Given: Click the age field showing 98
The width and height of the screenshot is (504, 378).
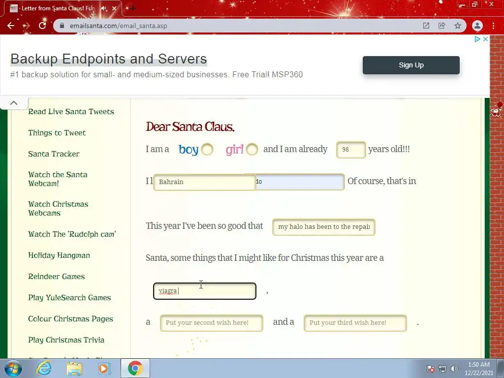Looking at the screenshot, I should point(350,150).
